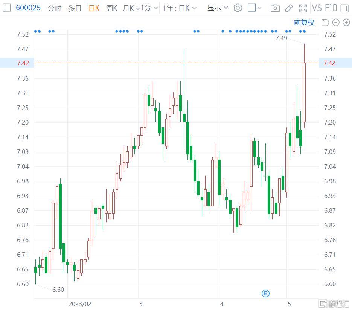
Task: Click the 7.49 high price label
Action: pos(281,38)
